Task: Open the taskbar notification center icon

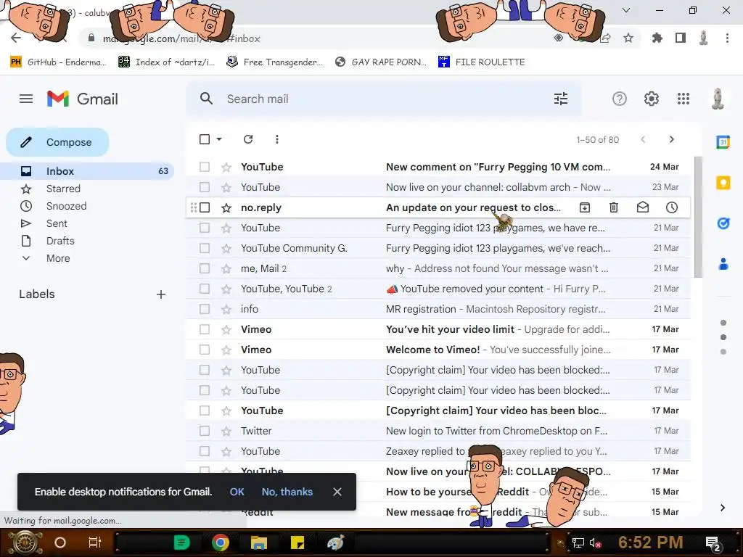Action: point(713,542)
